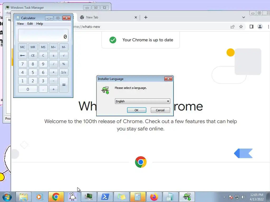This screenshot has height=202, width=270.
Task: Click the Calculator multiply button
Action: tap(53, 72)
